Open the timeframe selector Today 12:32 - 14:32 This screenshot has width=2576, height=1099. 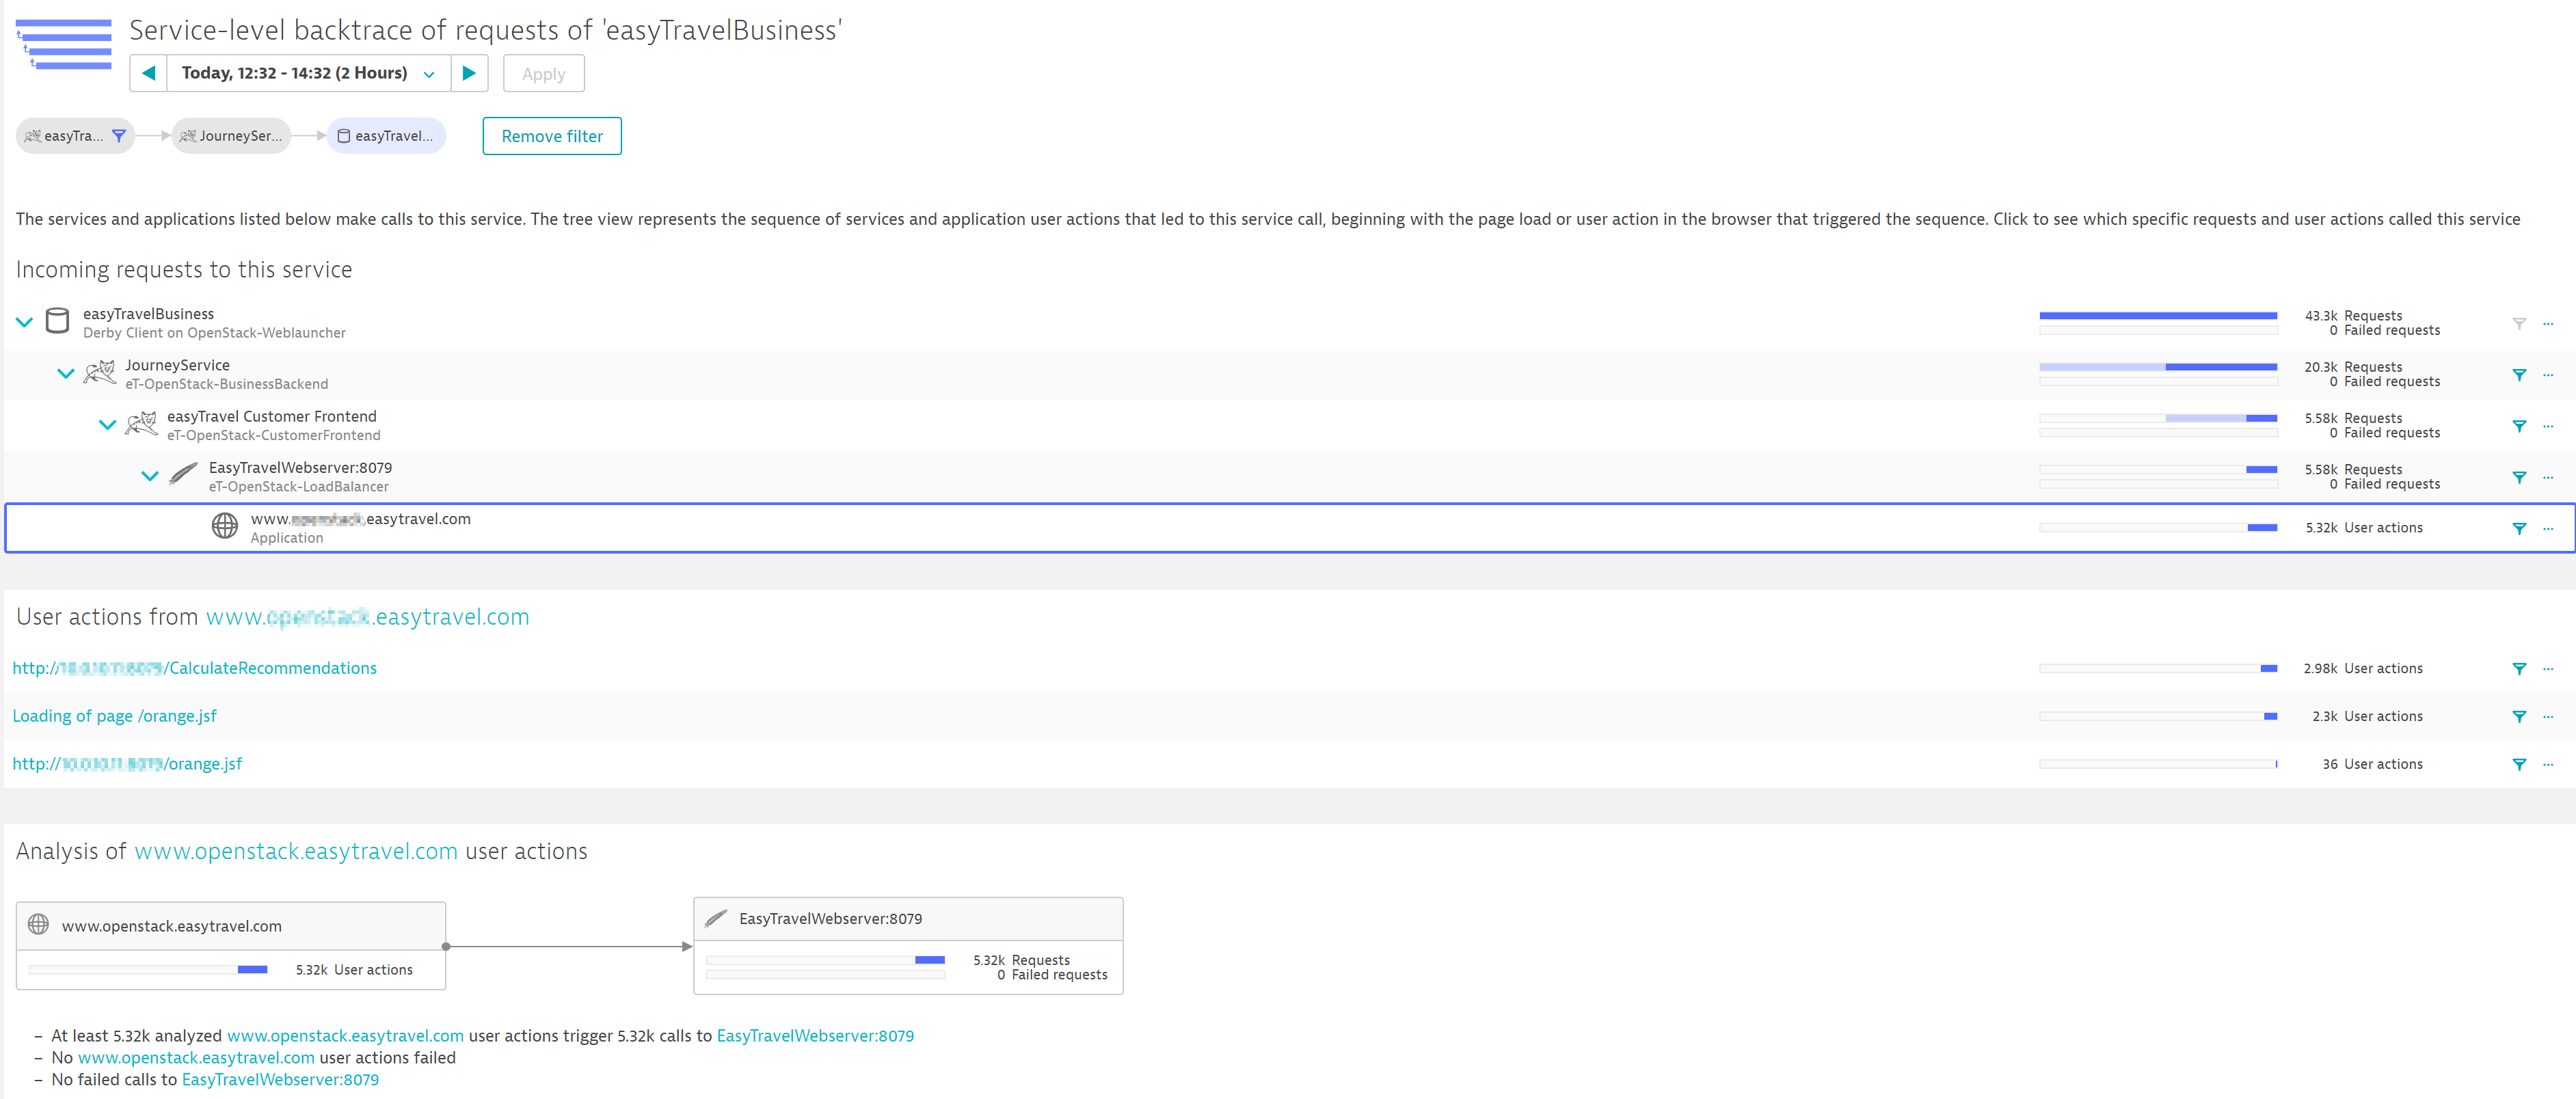click(x=308, y=73)
